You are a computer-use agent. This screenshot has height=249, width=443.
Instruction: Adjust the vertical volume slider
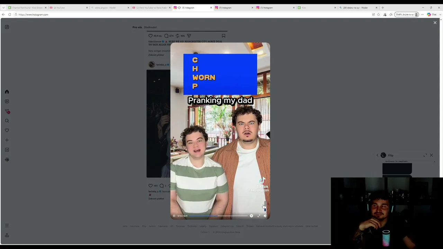[265, 206]
